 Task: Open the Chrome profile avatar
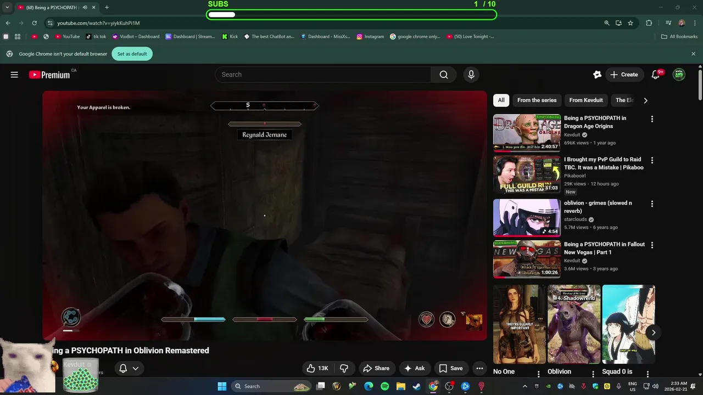pyautogui.click(x=682, y=23)
